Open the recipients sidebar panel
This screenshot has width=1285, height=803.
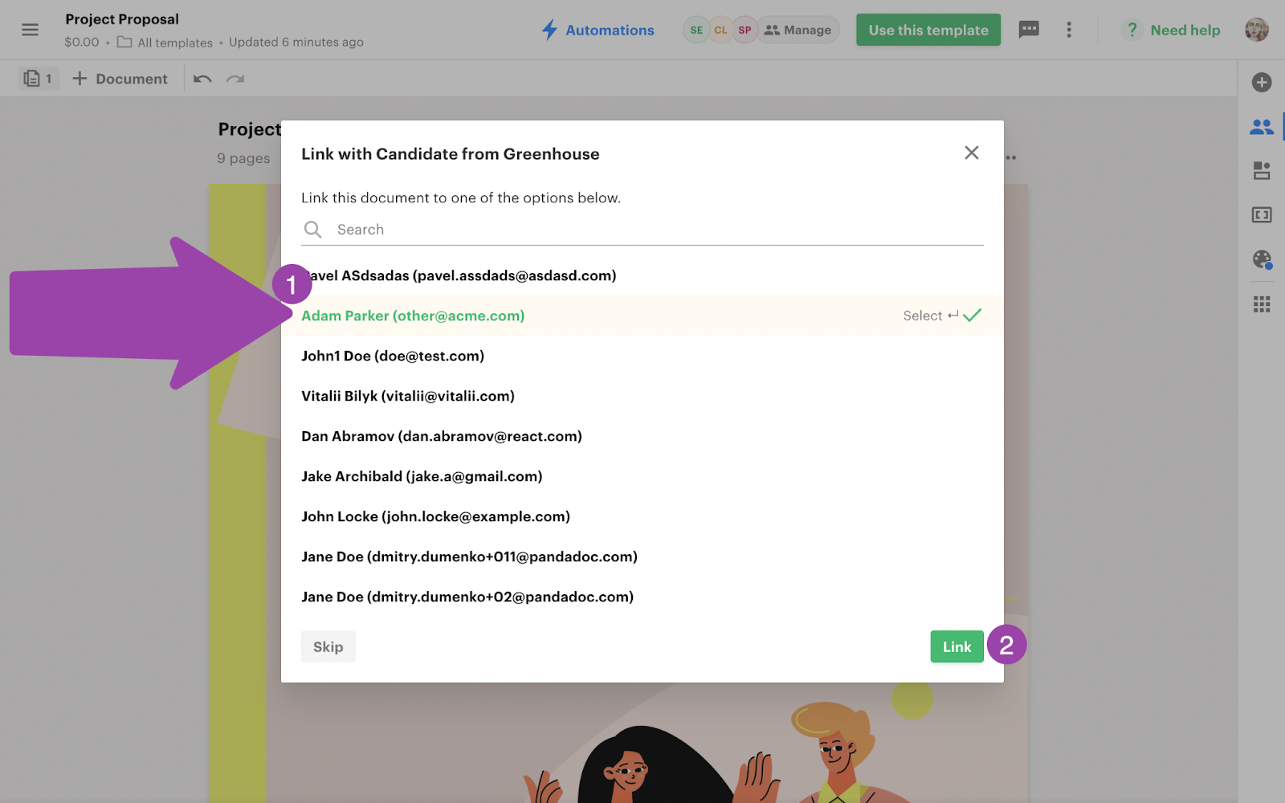[1262, 127]
